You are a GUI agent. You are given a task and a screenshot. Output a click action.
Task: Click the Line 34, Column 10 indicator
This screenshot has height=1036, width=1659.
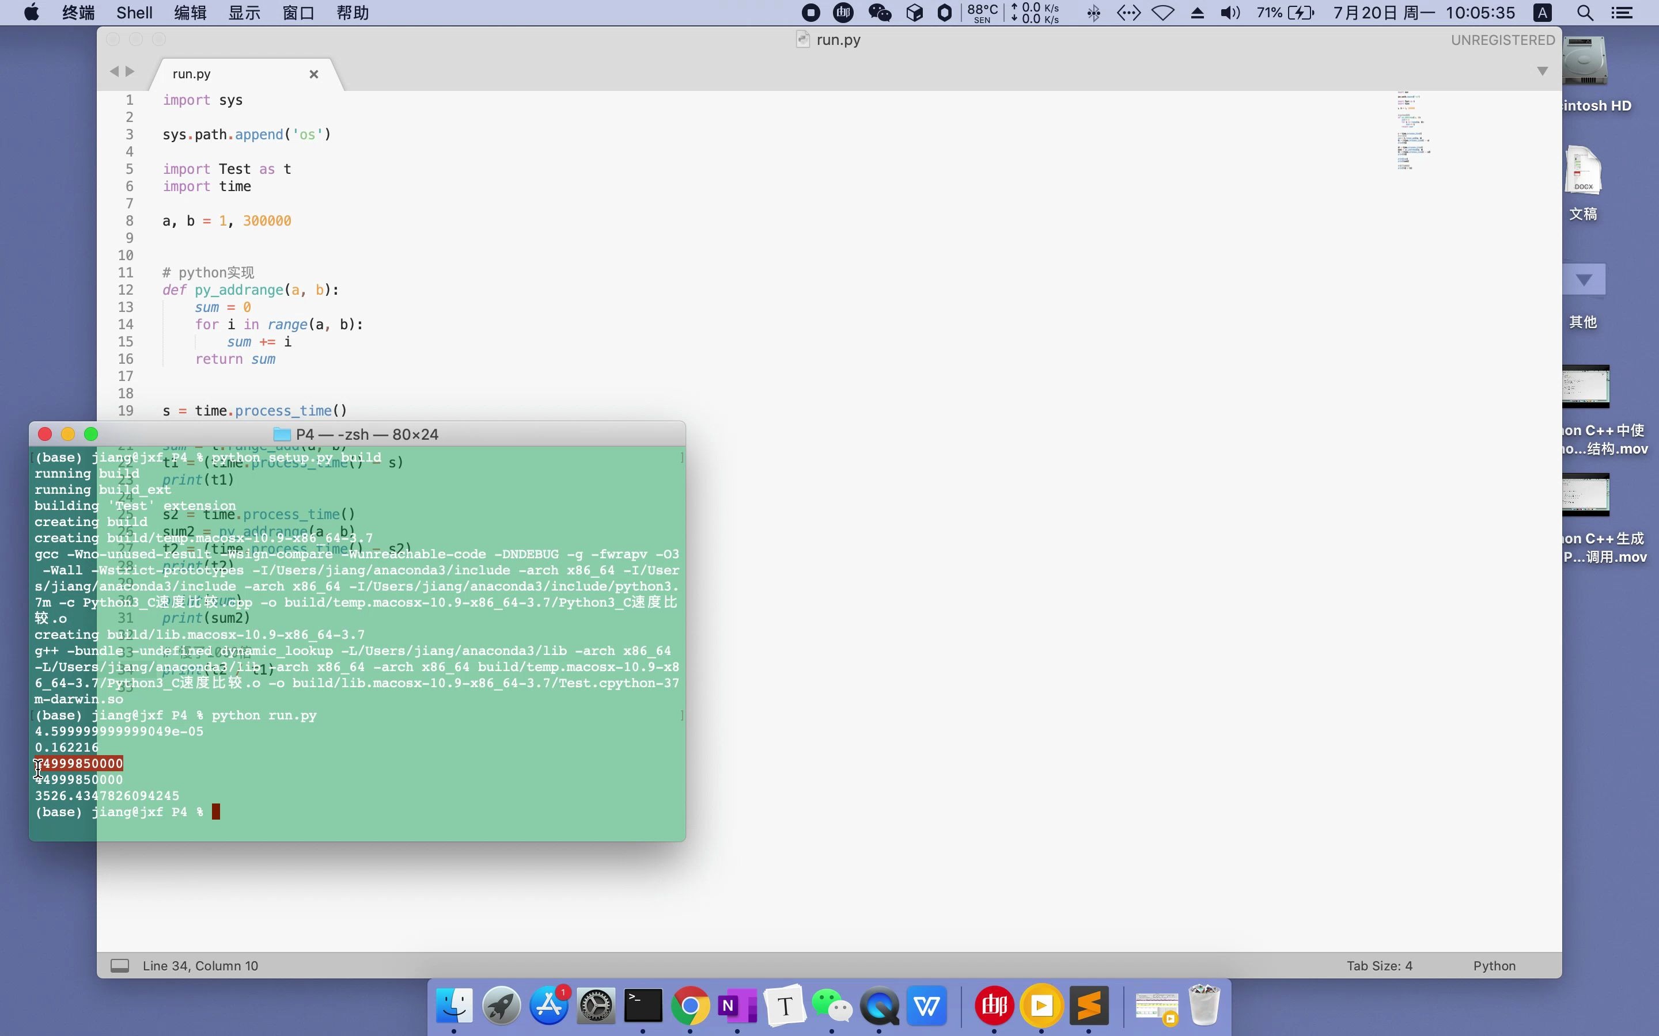coord(201,965)
